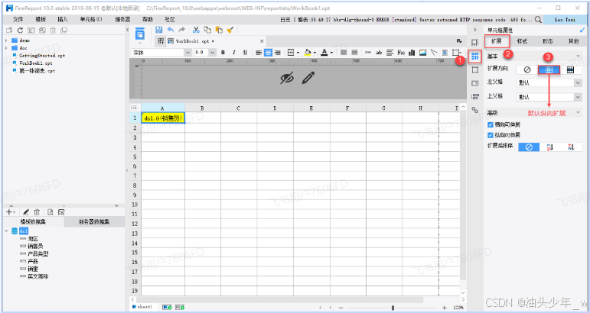Toggle Italic text formatting

tap(233, 53)
